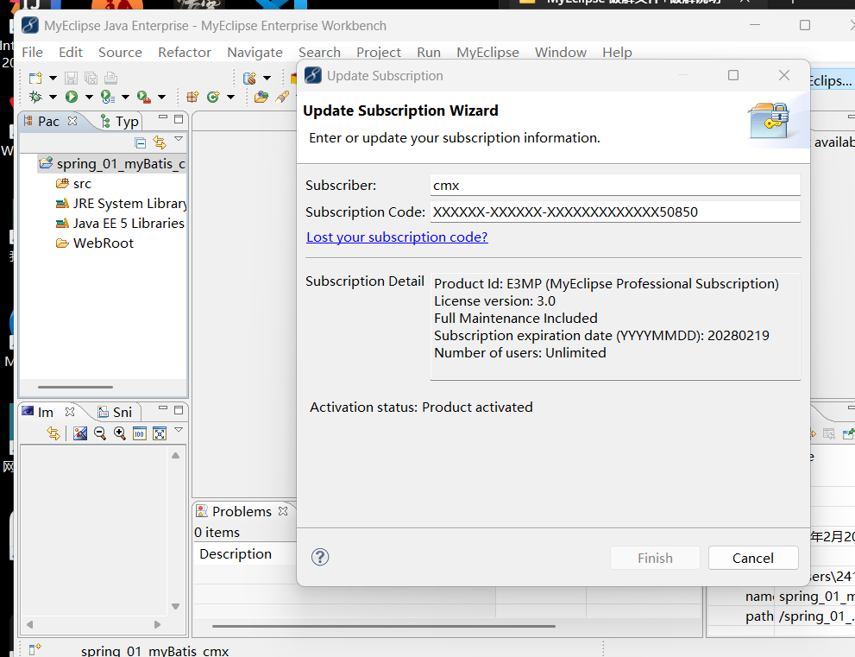Screen dimensions: 855x657
Task: Click the Image Preview vertical scrollbar up arrow
Action: click(x=176, y=456)
